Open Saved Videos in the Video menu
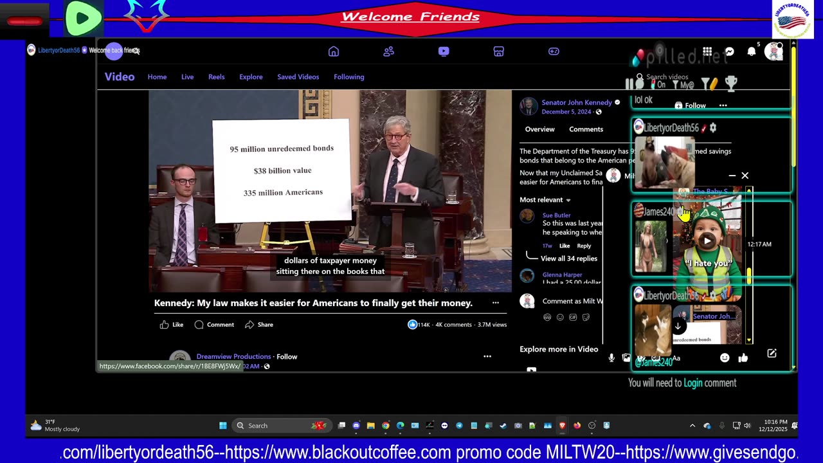This screenshot has height=463, width=823. tap(298, 77)
